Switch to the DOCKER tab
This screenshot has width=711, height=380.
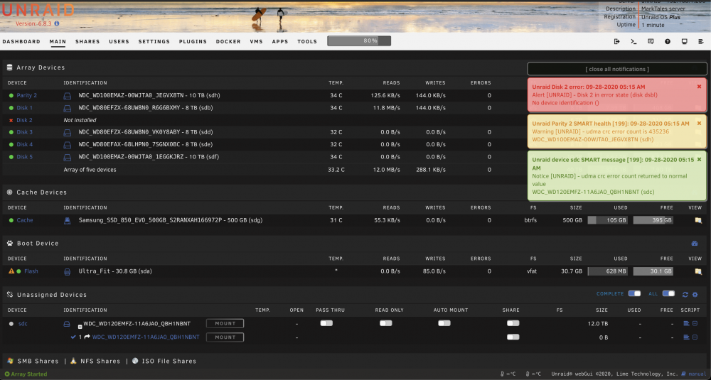pyautogui.click(x=228, y=41)
